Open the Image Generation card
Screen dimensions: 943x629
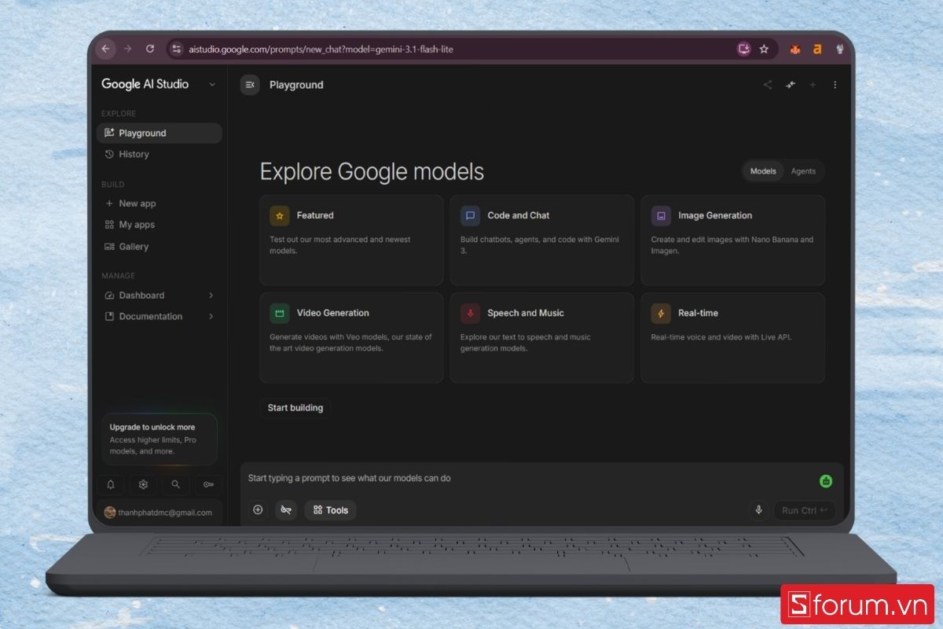point(733,241)
